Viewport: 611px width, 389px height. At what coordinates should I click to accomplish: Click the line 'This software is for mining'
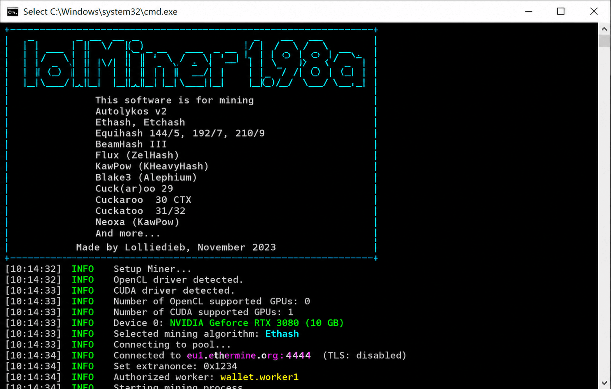point(175,100)
